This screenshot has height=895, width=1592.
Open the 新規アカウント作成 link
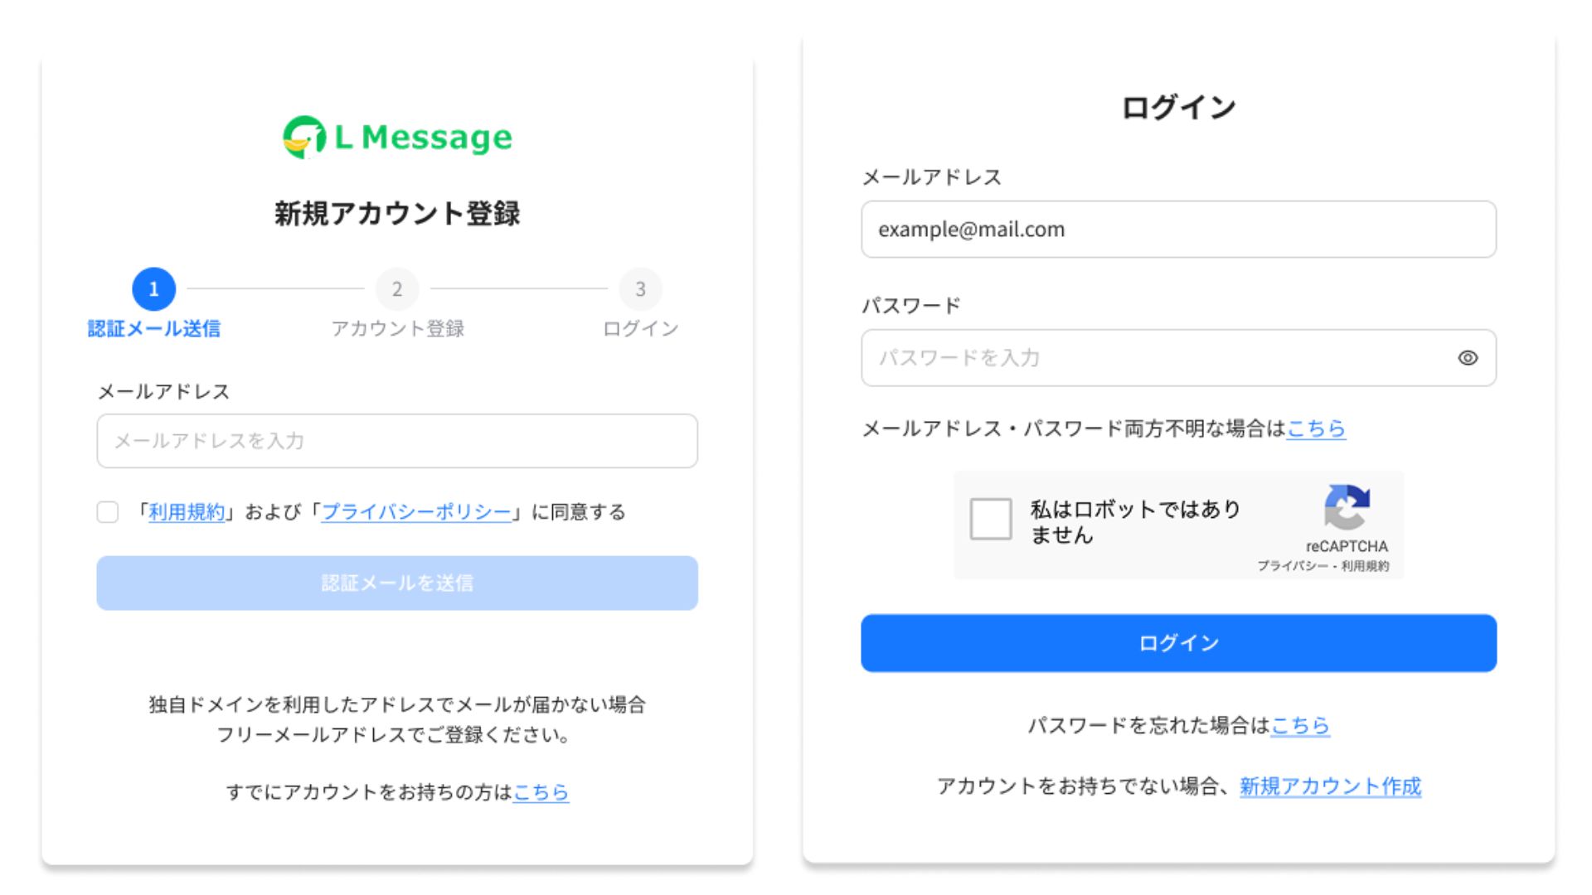(1330, 786)
